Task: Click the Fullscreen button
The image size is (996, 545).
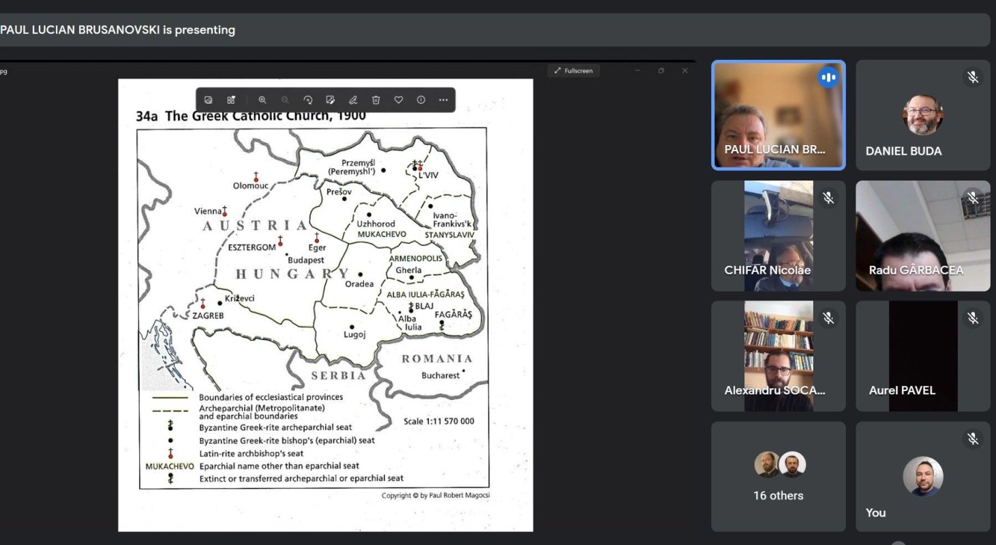Action: (573, 71)
